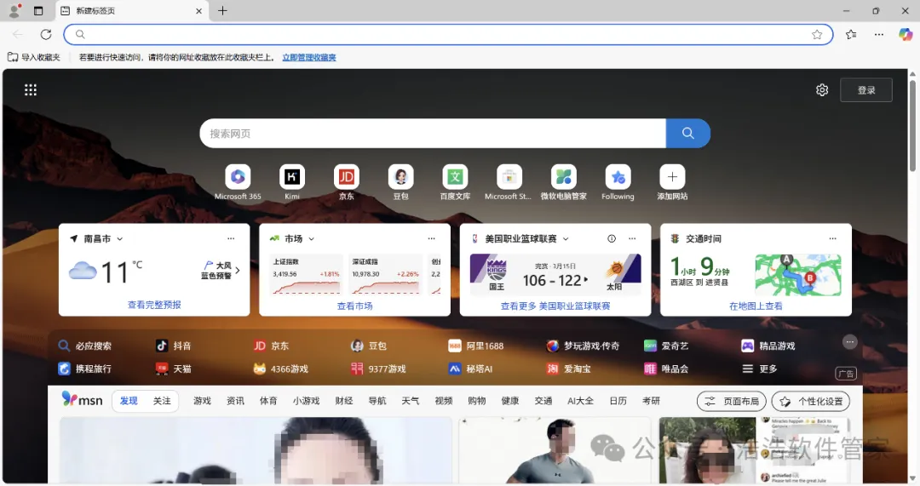Open the 游戏 category tab
The width and height of the screenshot is (920, 486).
point(202,401)
